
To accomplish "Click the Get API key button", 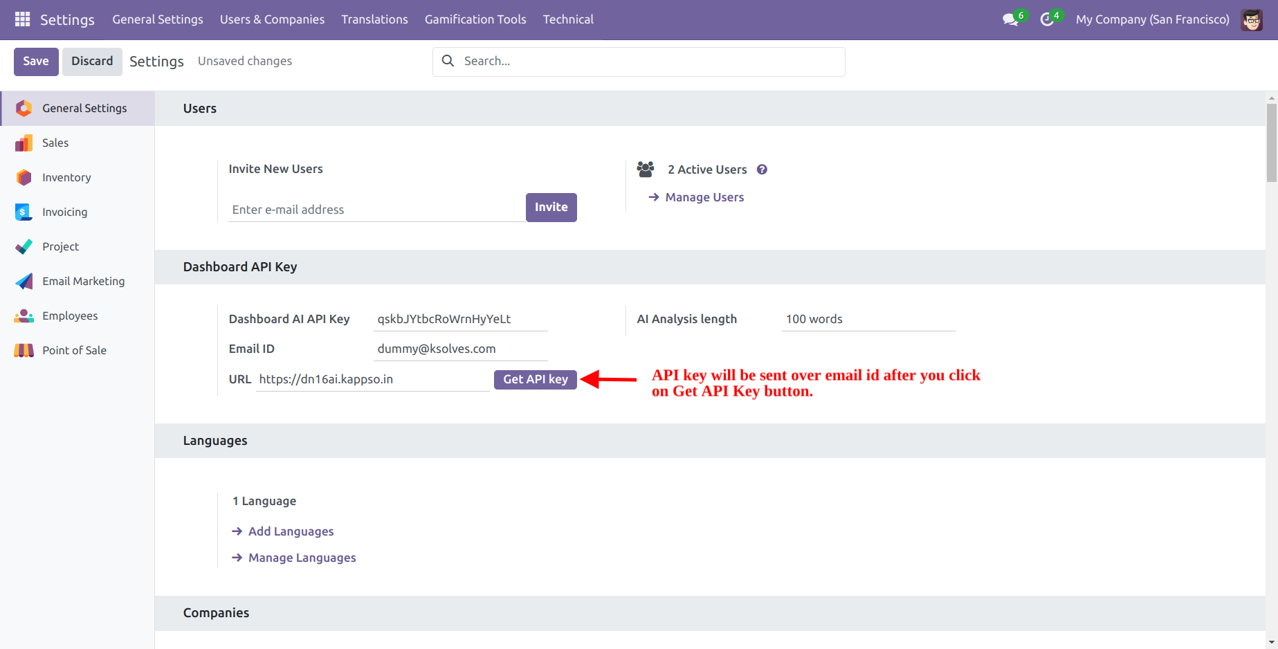I will tap(535, 379).
